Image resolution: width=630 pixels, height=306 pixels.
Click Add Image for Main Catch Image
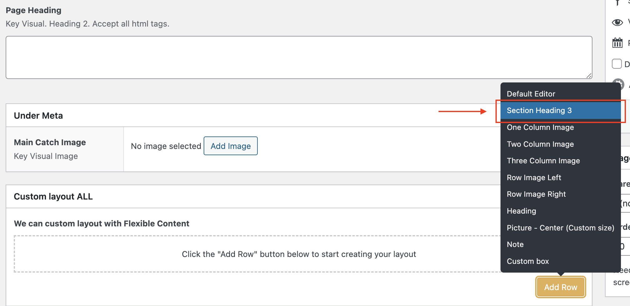231,146
